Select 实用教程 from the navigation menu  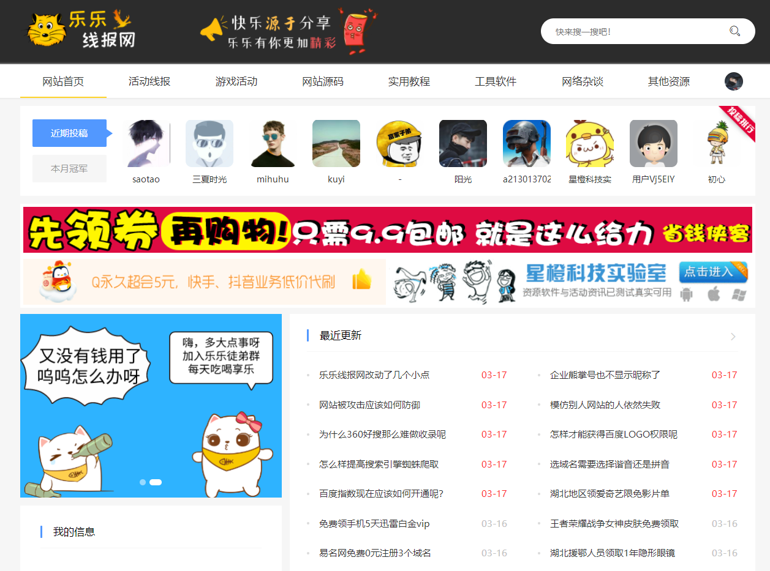point(409,80)
